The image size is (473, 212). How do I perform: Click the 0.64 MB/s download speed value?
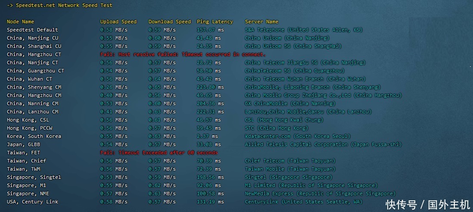pyautogui.click(x=162, y=79)
